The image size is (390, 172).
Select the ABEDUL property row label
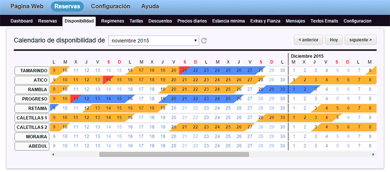click(31, 146)
